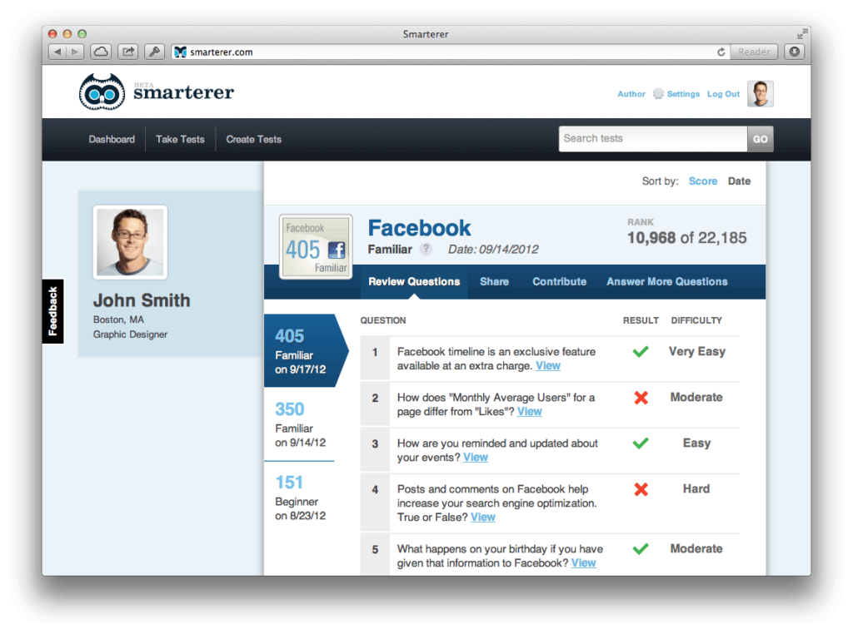Click the Safari share icon

tap(127, 52)
